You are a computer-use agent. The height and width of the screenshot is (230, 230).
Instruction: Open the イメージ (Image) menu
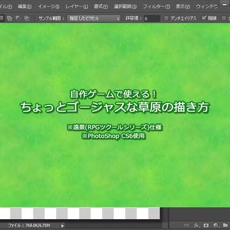click(x=49, y=6)
